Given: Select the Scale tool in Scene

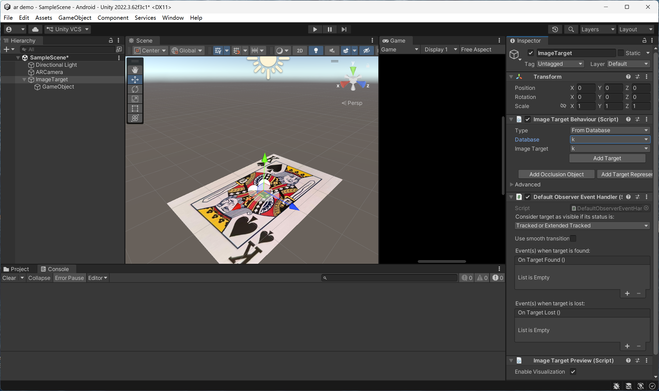Looking at the screenshot, I should click(135, 99).
